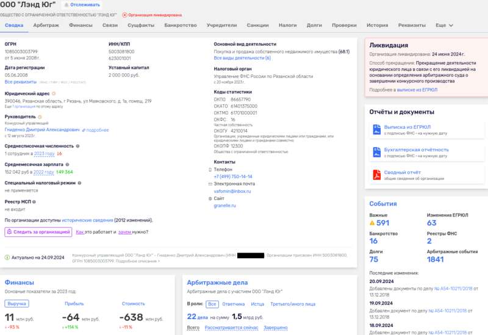Click the phone icon beside Телефон

click(210, 170)
